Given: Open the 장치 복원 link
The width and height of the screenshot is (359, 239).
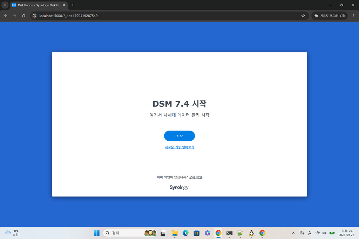Looking at the screenshot, I should tap(195, 177).
